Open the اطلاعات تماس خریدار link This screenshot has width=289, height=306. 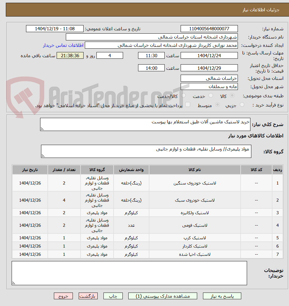pyautogui.click(x=63, y=45)
